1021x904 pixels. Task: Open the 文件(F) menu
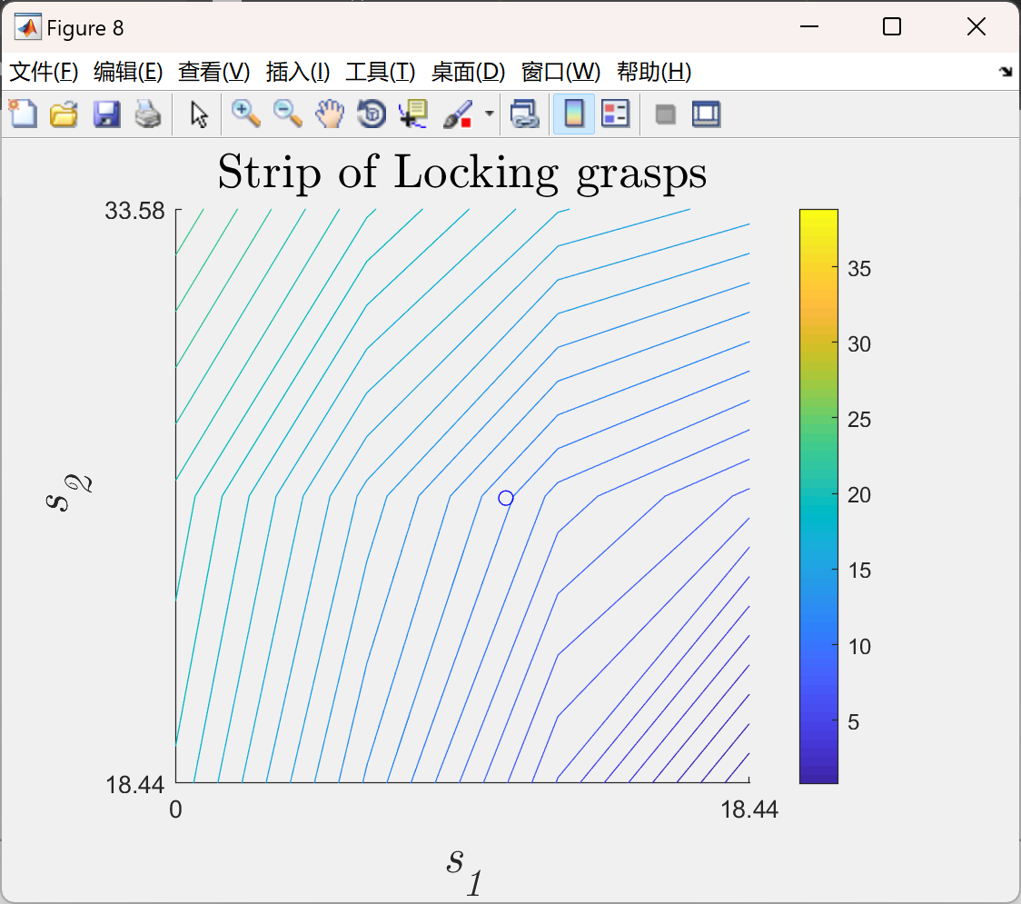tap(44, 72)
